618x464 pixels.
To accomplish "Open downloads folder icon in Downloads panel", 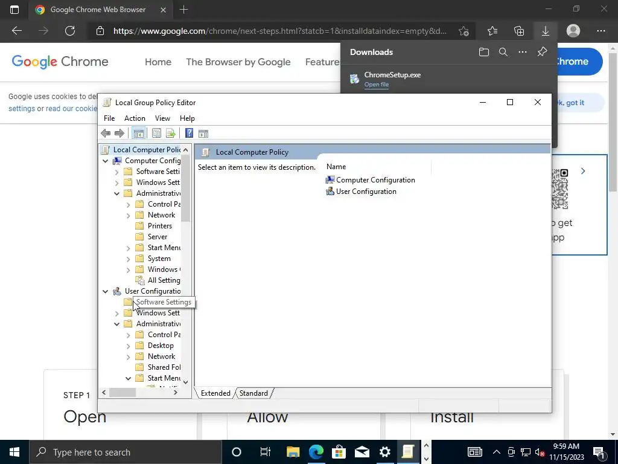I will pos(484,52).
